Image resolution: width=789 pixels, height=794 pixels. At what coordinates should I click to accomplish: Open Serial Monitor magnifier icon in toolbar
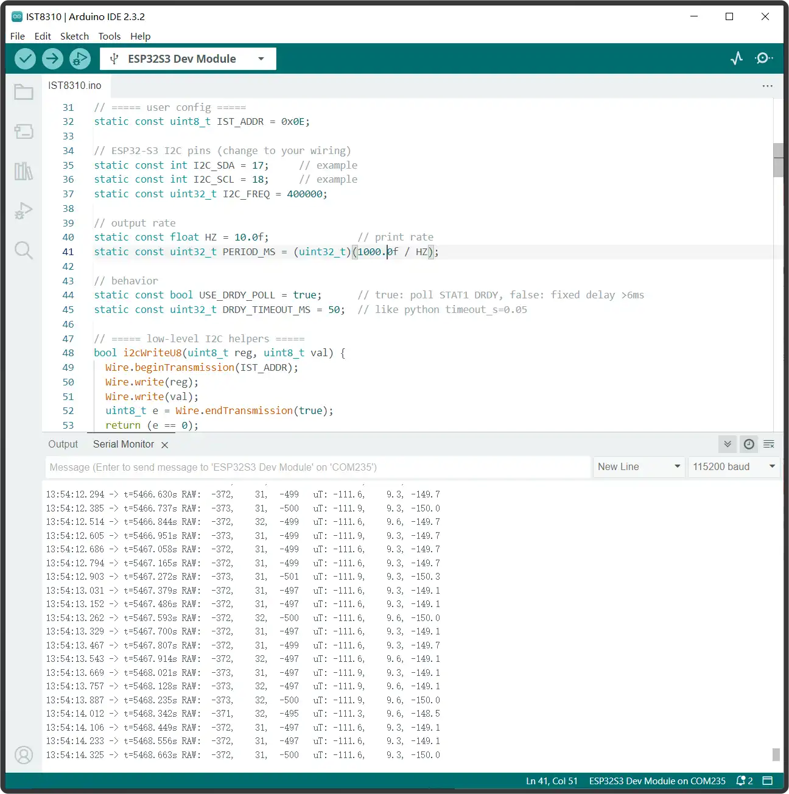(763, 58)
